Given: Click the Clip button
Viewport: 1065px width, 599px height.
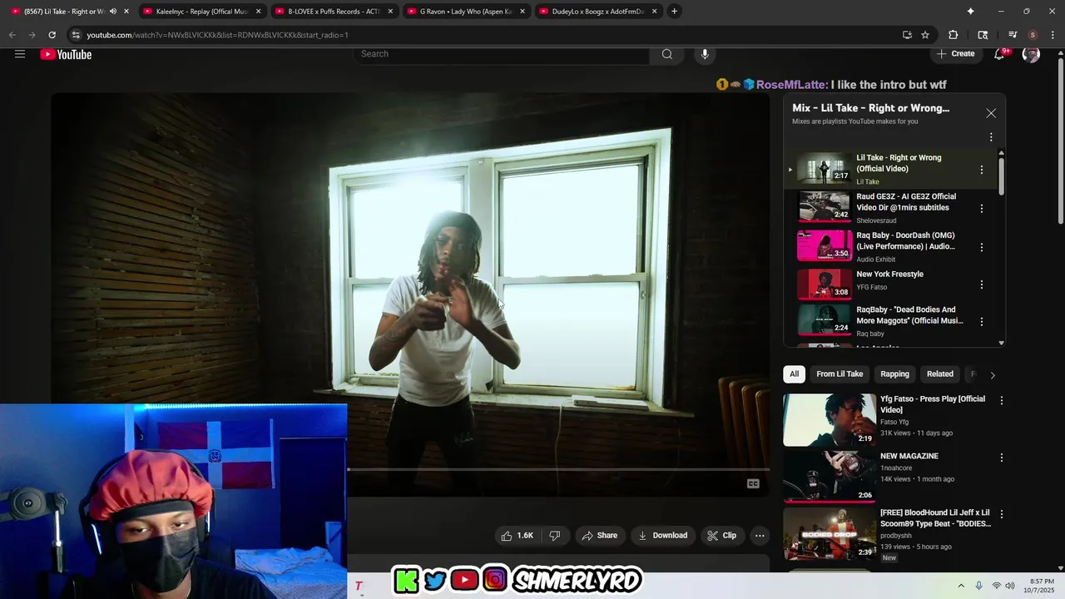Looking at the screenshot, I should pos(722,536).
